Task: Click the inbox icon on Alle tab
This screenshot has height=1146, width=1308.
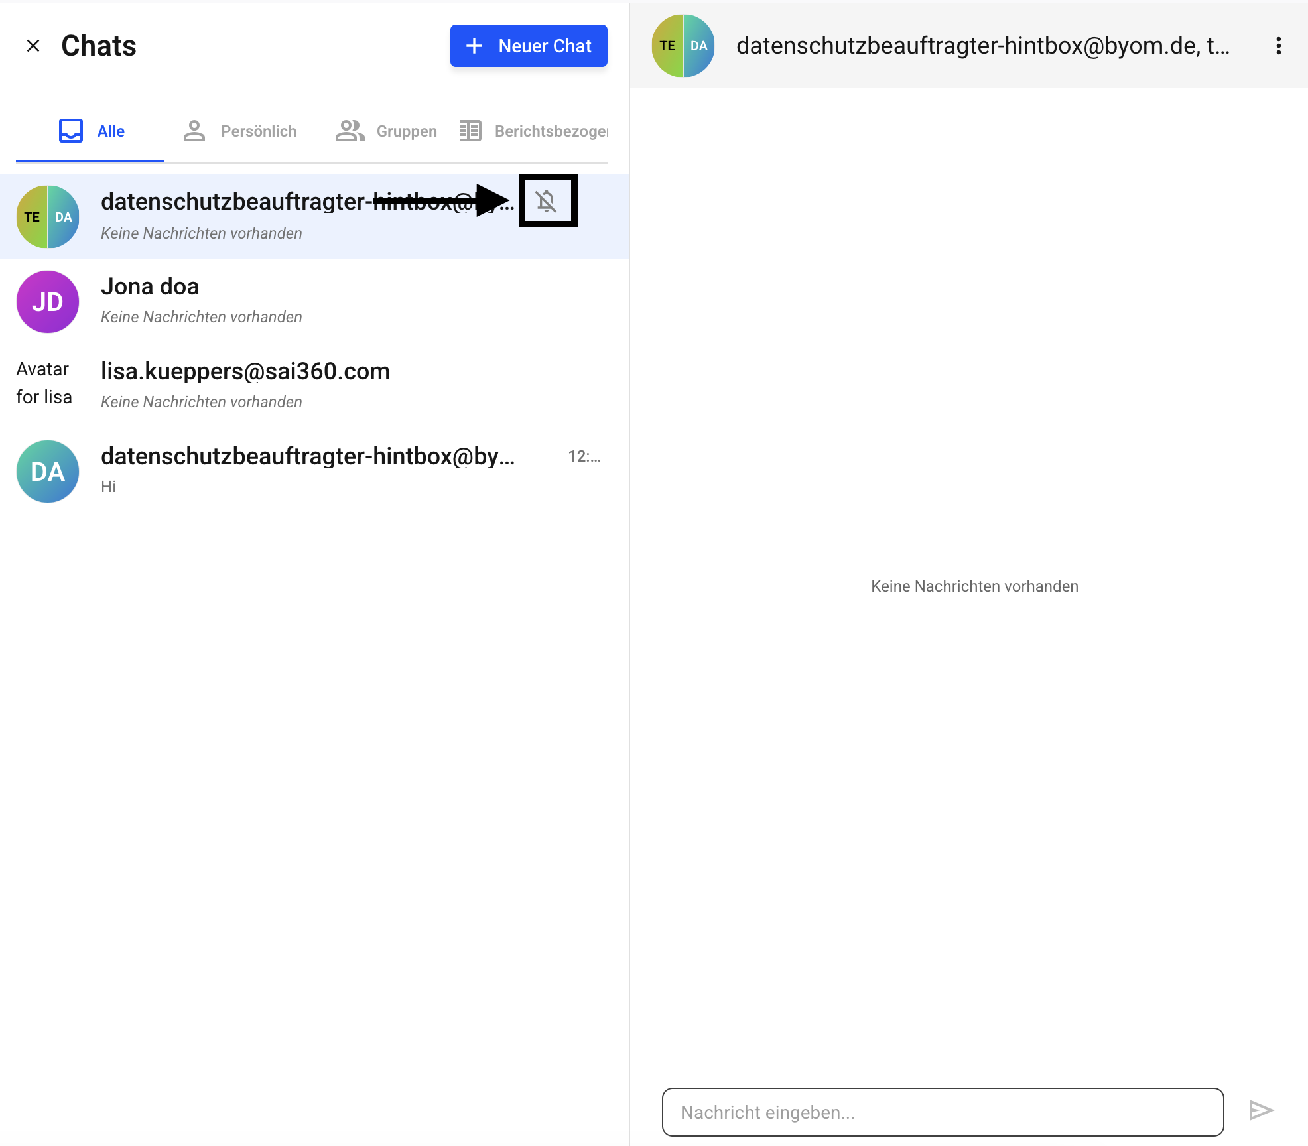Action: (71, 131)
